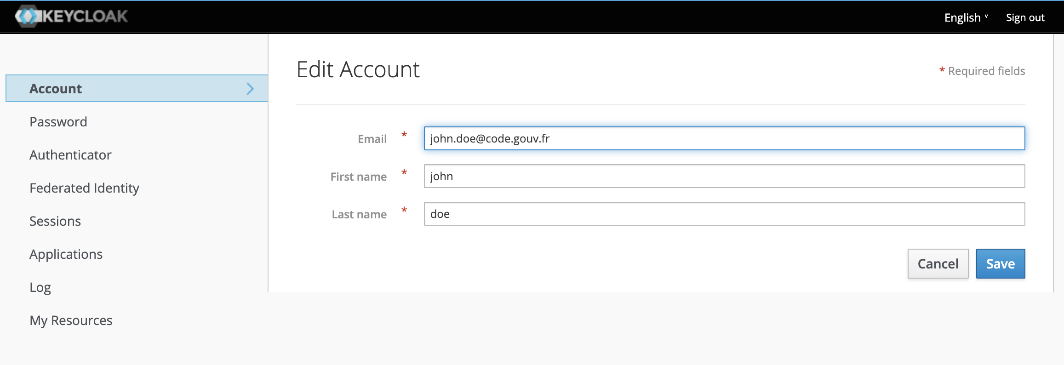Open the English language dropdown
This screenshot has height=365, width=1064.
coord(966,17)
